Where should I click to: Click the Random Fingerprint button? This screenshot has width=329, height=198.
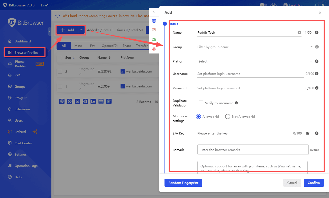[x=183, y=183]
